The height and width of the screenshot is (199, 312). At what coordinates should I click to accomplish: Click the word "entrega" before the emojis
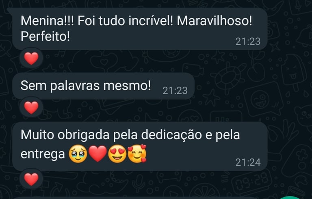pos(43,154)
